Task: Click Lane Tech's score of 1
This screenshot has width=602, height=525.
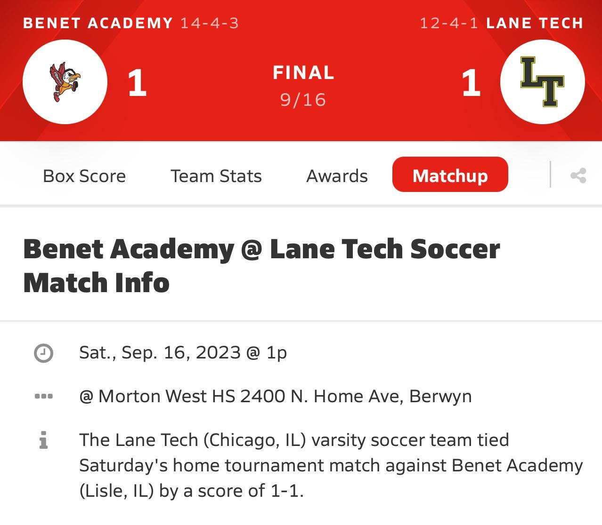Action: (x=471, y=83)
